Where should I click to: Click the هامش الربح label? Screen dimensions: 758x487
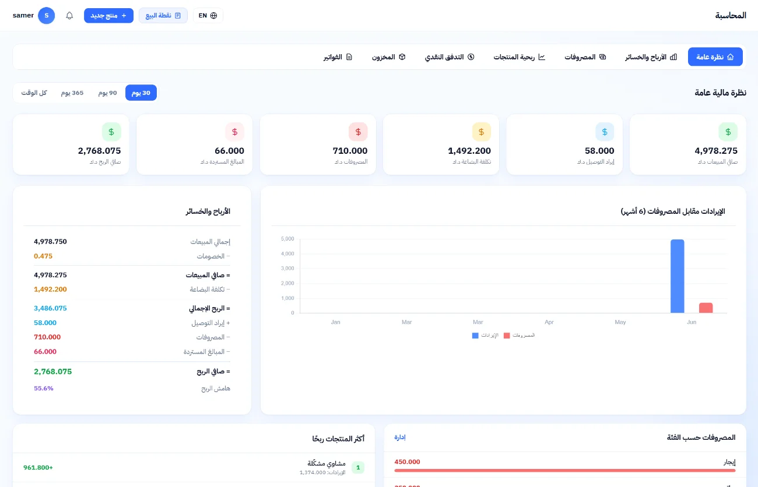pos(216,389)
